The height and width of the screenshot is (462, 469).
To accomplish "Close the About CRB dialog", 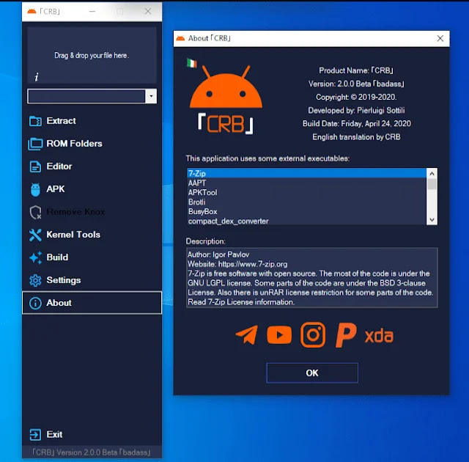I will [x=440, y=38].
